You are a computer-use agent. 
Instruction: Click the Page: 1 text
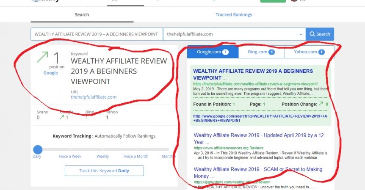point(257,104)
